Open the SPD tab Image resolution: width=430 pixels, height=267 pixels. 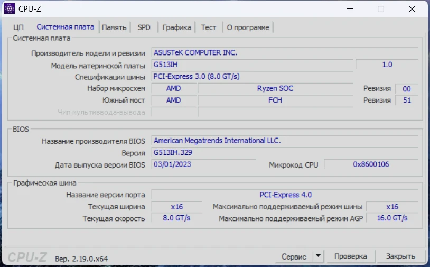tap(144, 27)
